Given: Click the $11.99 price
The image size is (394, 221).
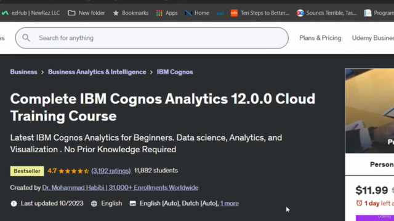Looking at the screenshot, I should click(372, 190).
